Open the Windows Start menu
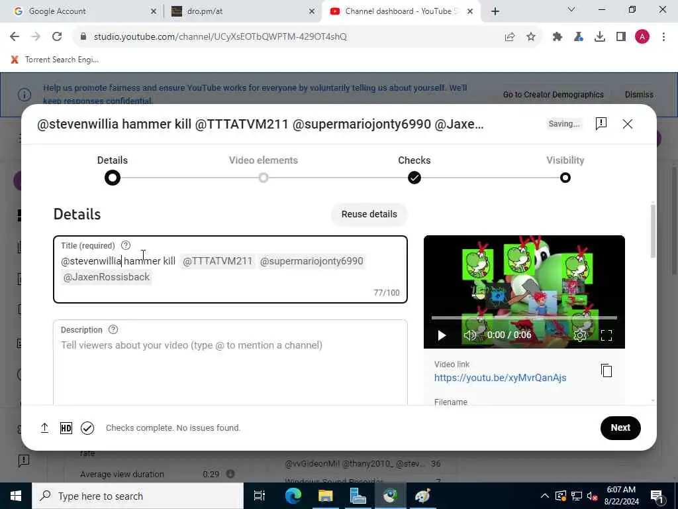678x509 pixels. coord(16,496)
